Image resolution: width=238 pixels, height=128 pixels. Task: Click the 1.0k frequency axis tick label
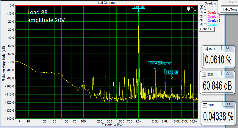pos(138,121)
